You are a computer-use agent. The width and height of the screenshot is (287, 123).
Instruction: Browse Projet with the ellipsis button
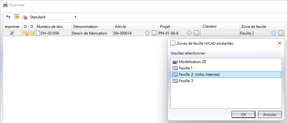pos(196,33)
